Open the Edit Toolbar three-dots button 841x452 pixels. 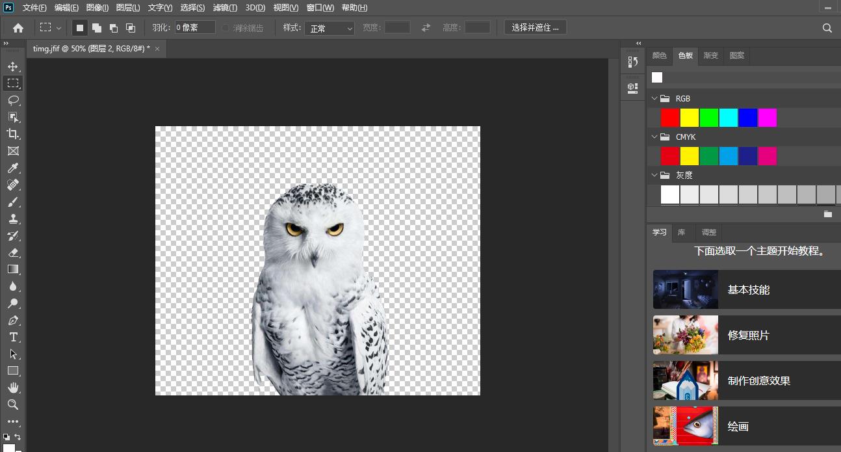[x=13, y=421]
